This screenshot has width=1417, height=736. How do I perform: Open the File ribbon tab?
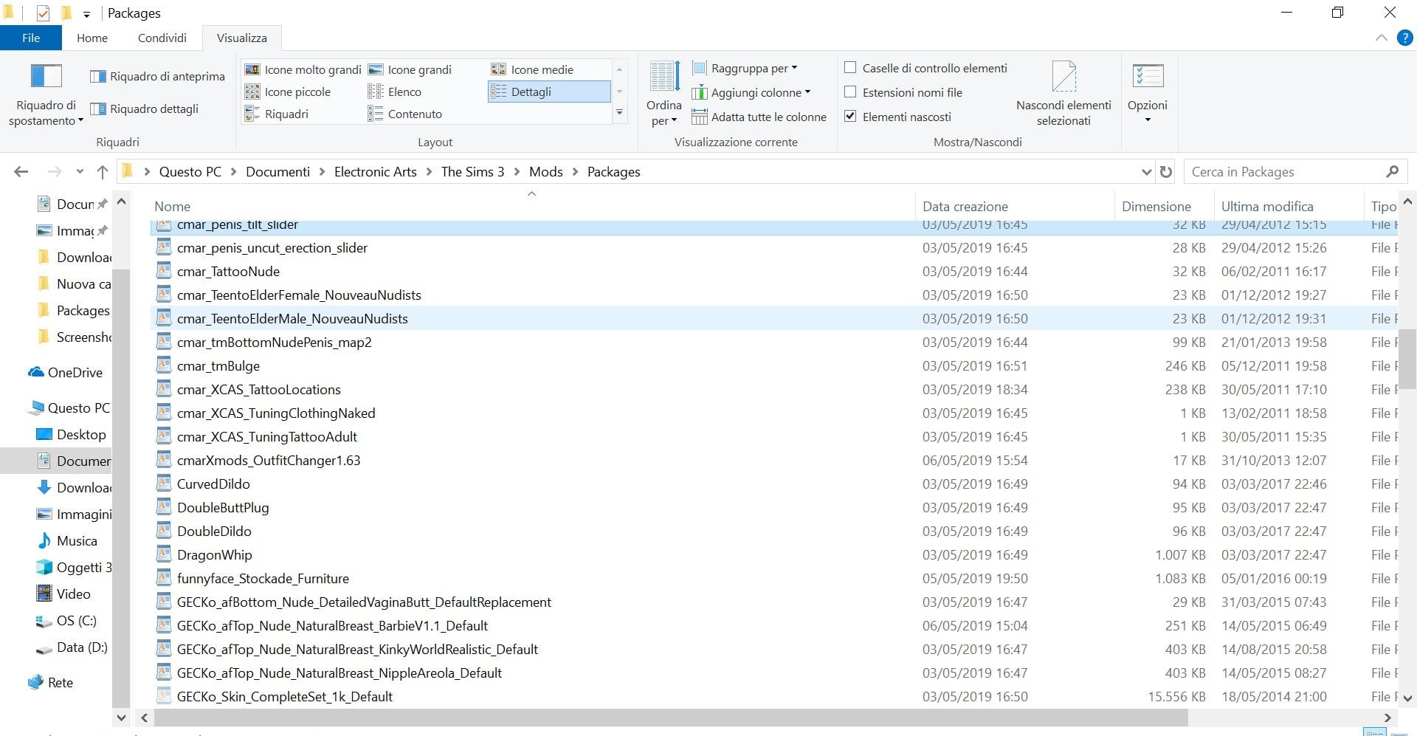point(31,38)
